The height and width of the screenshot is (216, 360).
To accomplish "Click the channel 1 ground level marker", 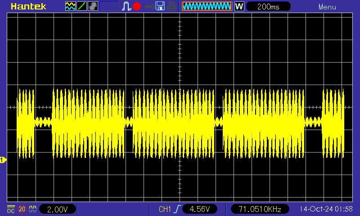I will pyautogui.click(x=3, y=160).
